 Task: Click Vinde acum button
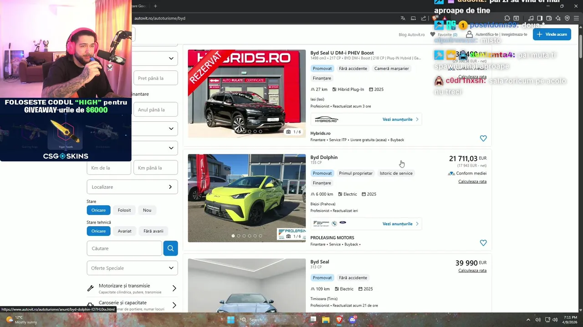click(552, 34)
